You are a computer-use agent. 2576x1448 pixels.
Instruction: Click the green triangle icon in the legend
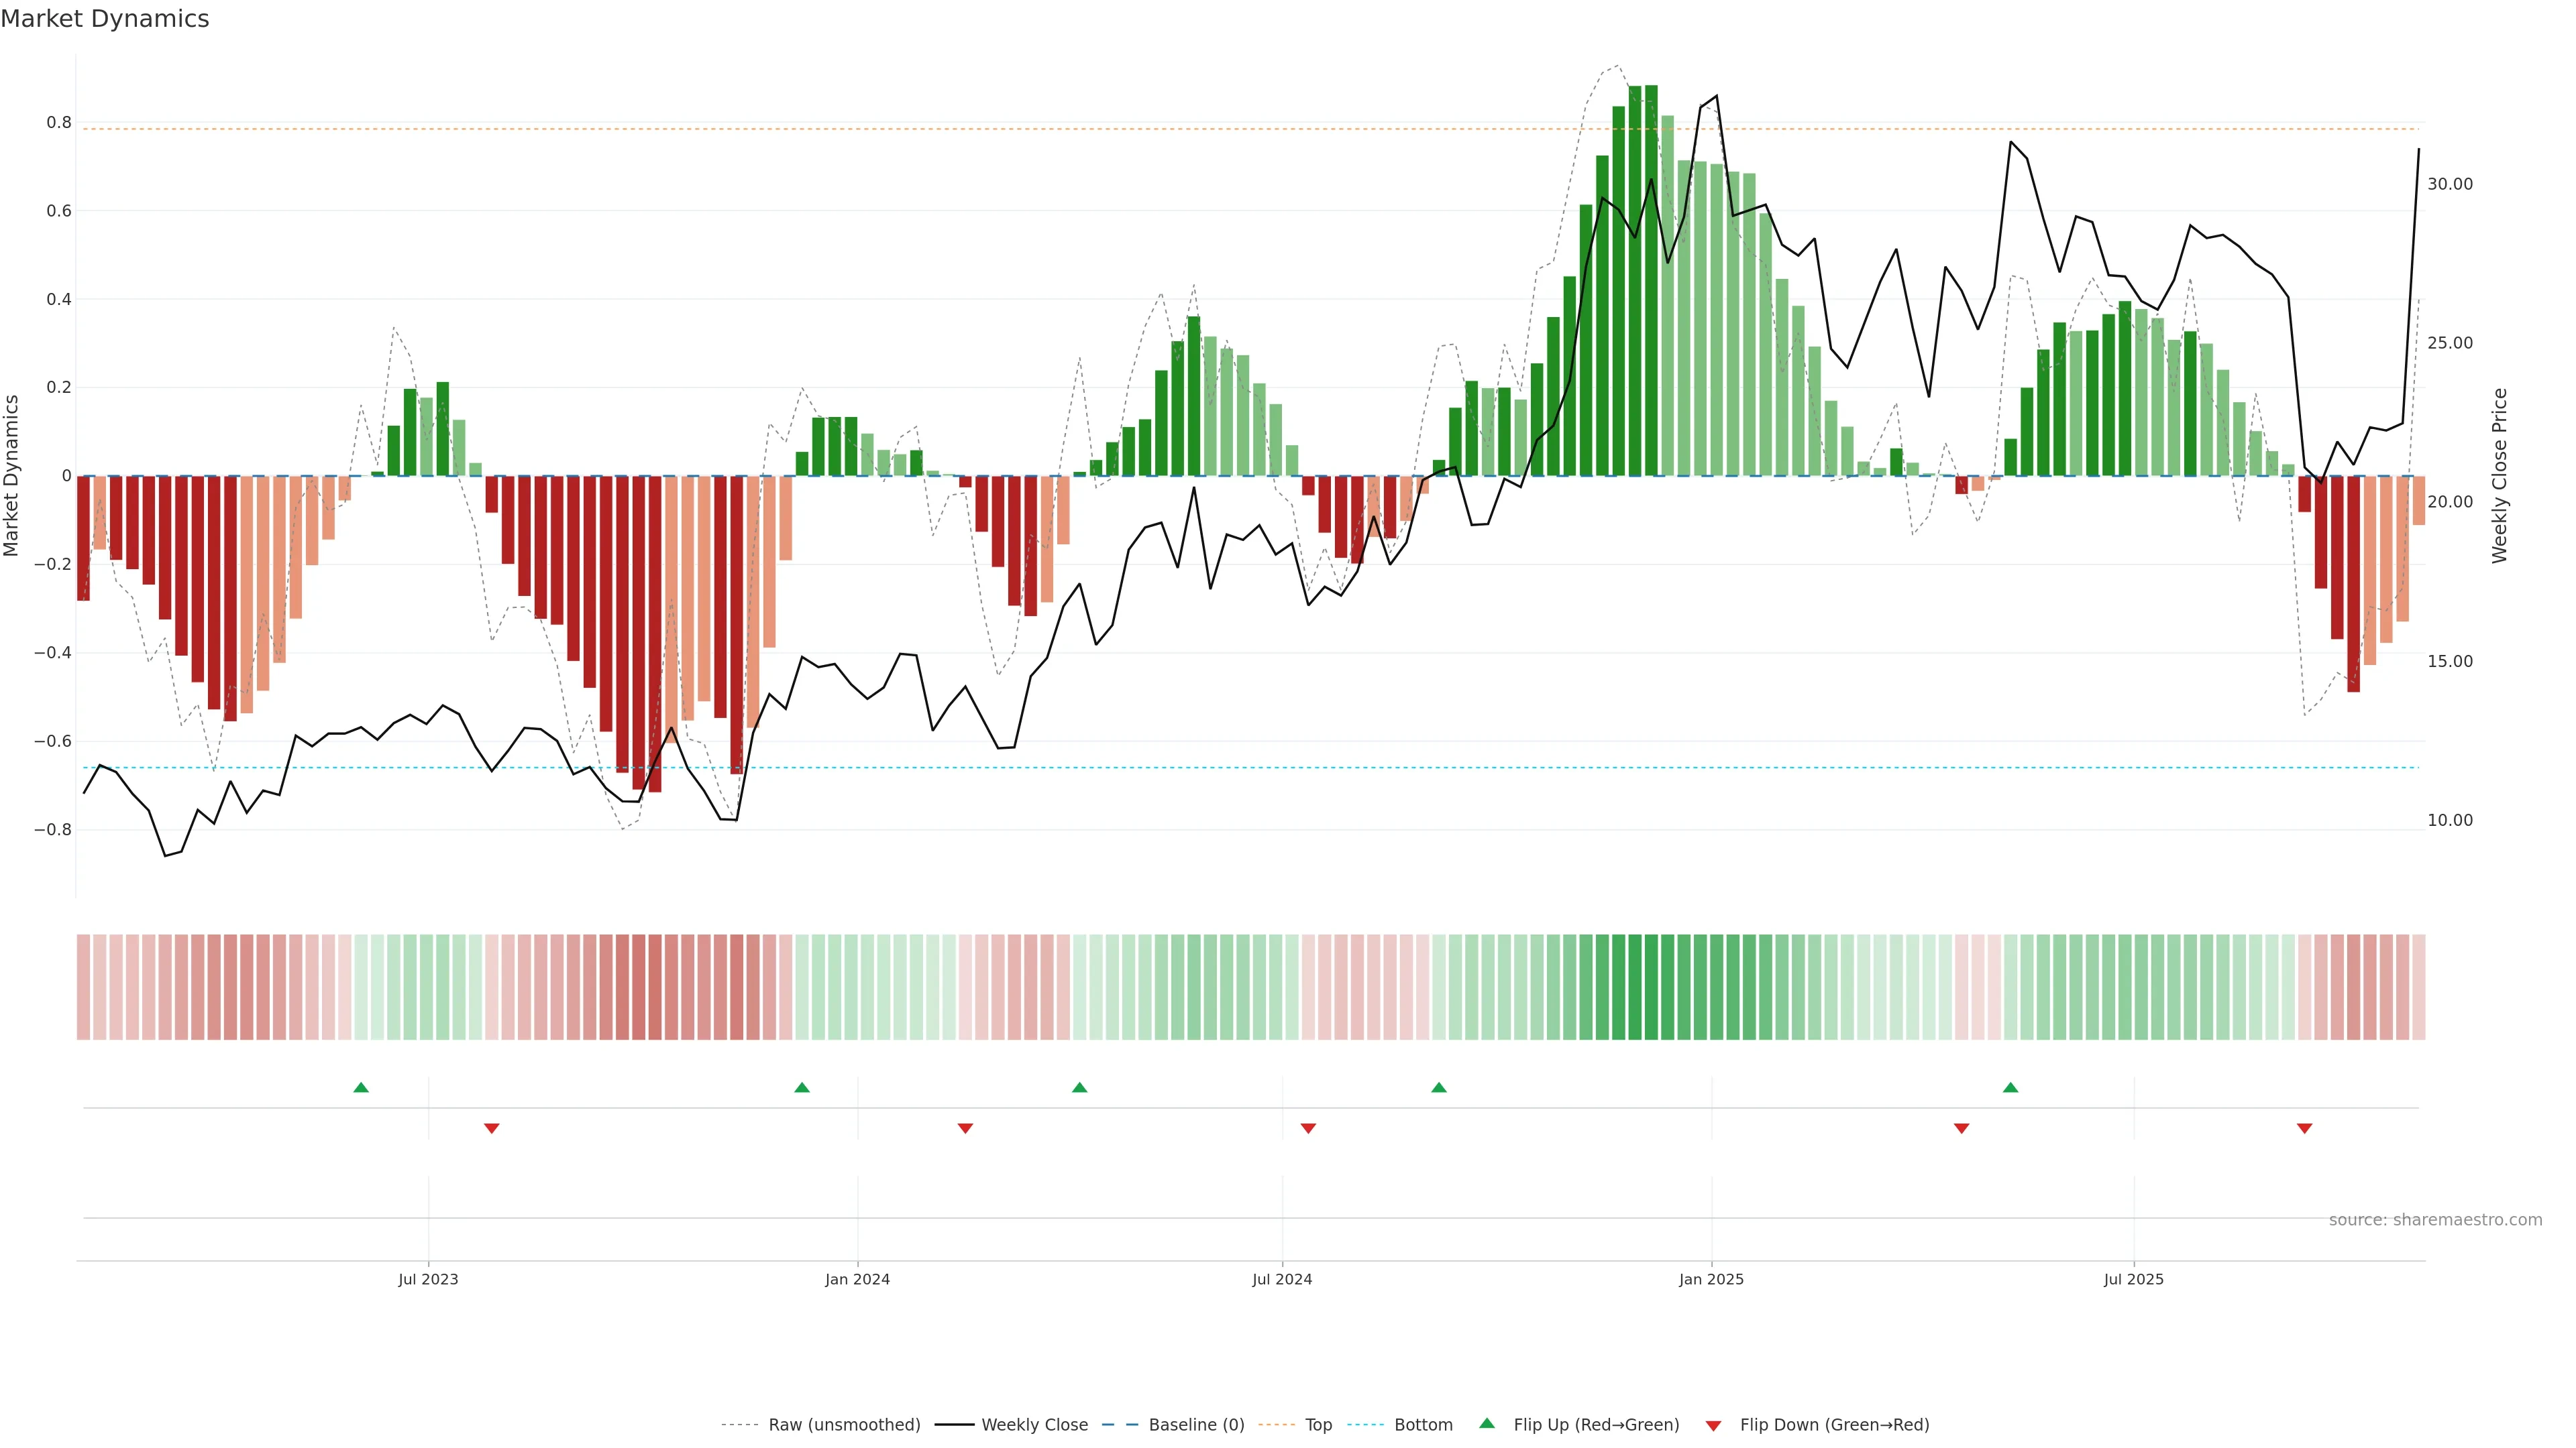point(1487,1423)
